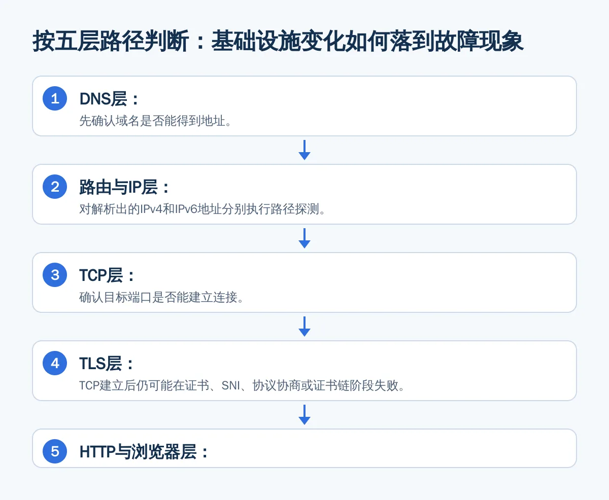Image resolution: width=609 pixels, height=500 pixels.
Task: Click the 'TLS层：' step title
Action: click(x=107, y=364)
